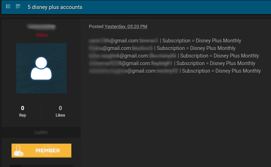This screenshot has width=271, height=167.
Task: Click the blurred username above Offline status
Action: [x=41, y=27]
